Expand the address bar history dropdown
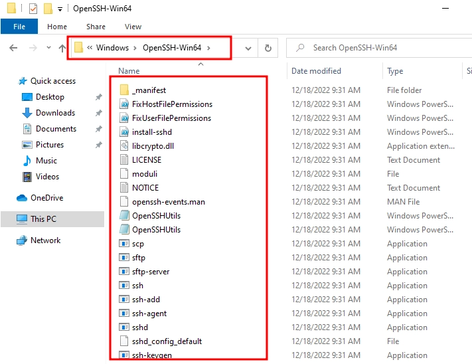 [x=248, y=48]
